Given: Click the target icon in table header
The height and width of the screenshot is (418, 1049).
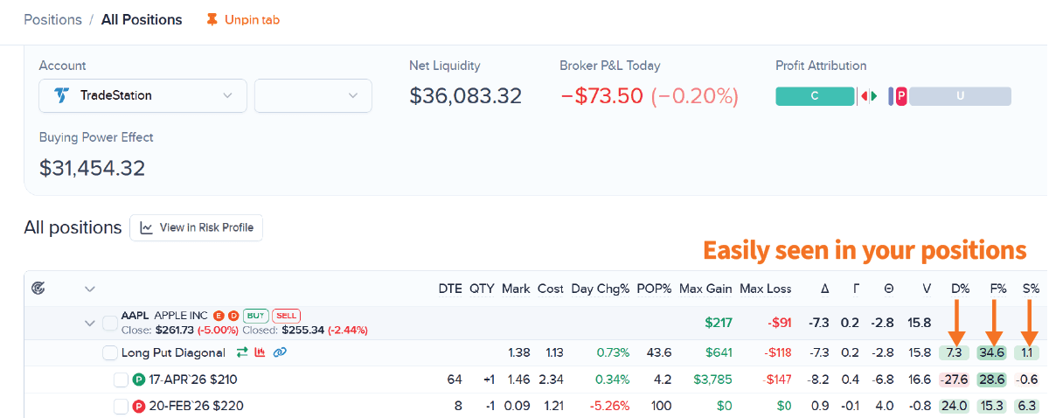Looking at the screenshot, I should [x=38, y=288].
